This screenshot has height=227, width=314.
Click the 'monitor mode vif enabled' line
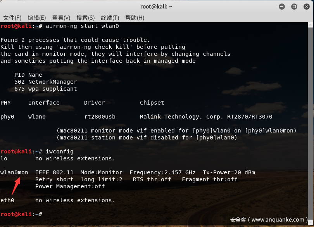pos(176,131)
